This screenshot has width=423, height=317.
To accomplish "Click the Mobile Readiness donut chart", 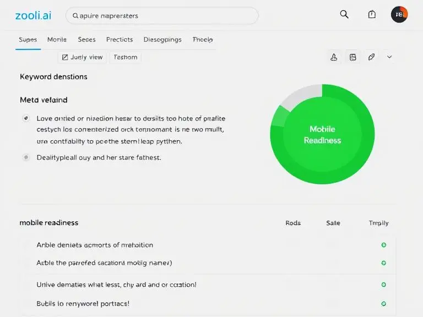I will coord(322,134).
